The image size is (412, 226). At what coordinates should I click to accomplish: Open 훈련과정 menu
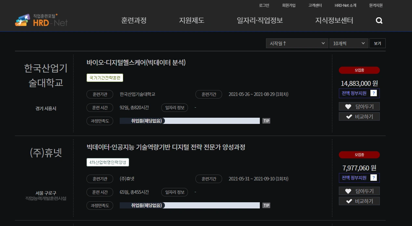[134, 20]
